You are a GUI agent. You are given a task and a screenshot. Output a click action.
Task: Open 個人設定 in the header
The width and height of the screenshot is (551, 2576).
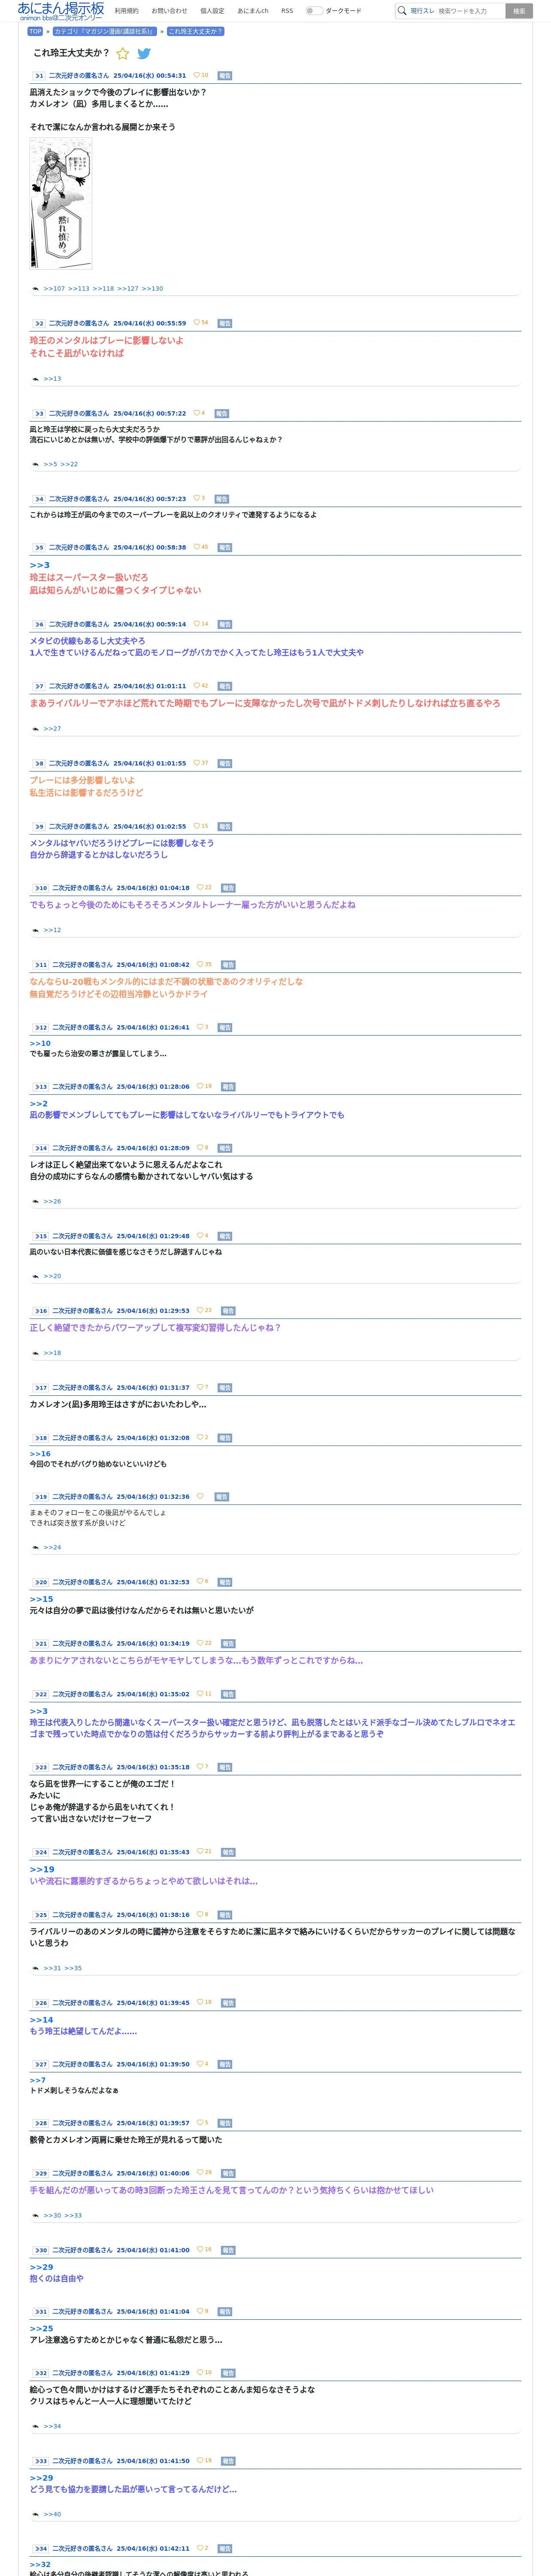212,11
